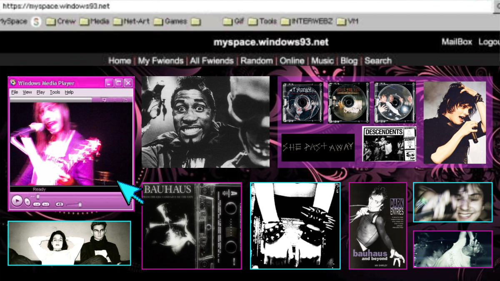Open the Media bookmarks folder
Image resolution: width=500 pixels, height=281 pixels.
pyautogui.click(x=94, y=21)
